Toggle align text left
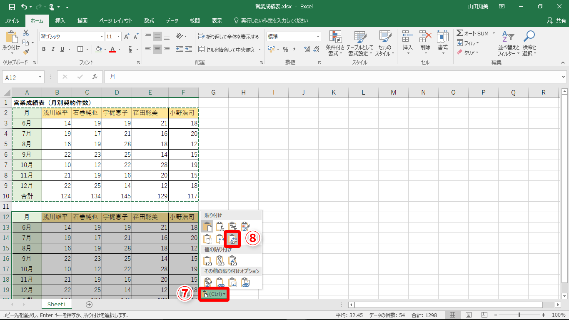 pos(148,49)
